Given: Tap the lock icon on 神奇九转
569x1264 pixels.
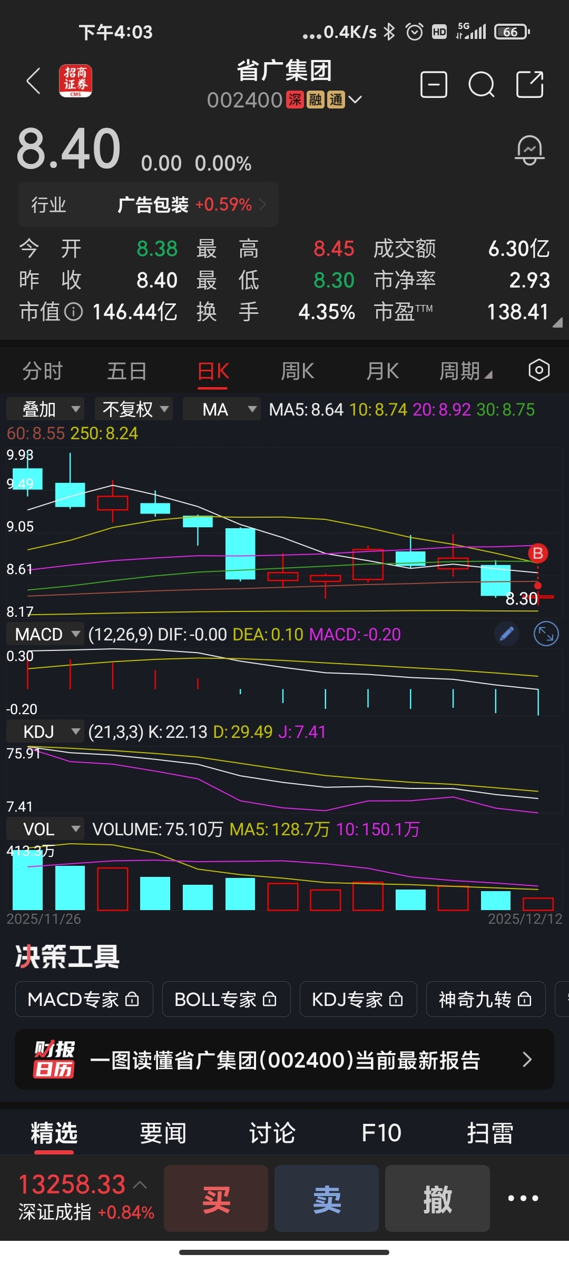Looking at the screenshot, I should click(524, 999).
